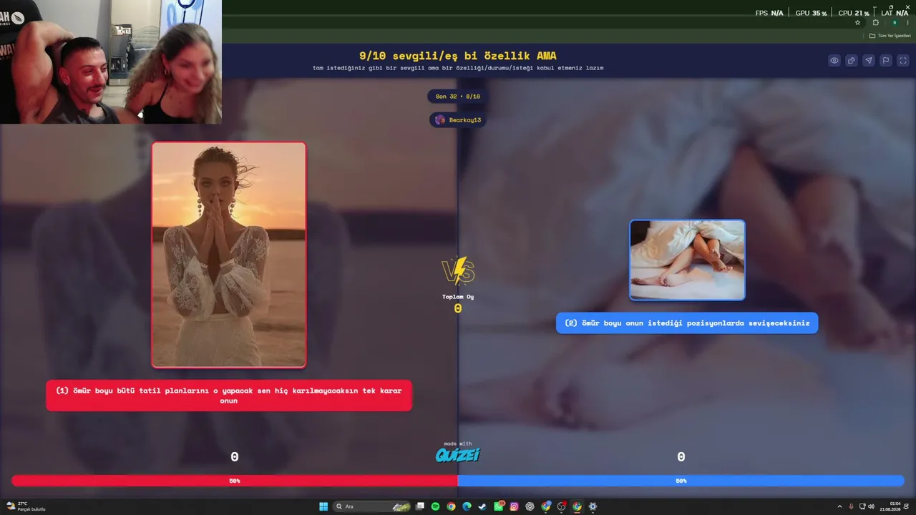Viewport: 916px width, 515px height.
Task: Open the Tüm Yer İşaretleri bookmarks folder
Action: [890, 36]
